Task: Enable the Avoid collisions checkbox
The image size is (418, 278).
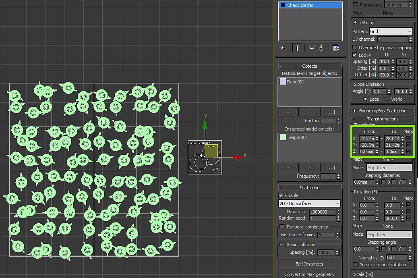Action: point(282,245)
